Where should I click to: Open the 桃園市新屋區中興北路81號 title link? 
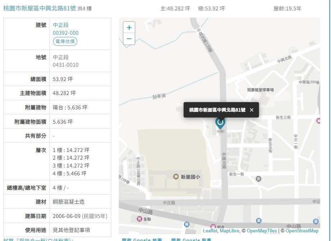pos(39,8)
